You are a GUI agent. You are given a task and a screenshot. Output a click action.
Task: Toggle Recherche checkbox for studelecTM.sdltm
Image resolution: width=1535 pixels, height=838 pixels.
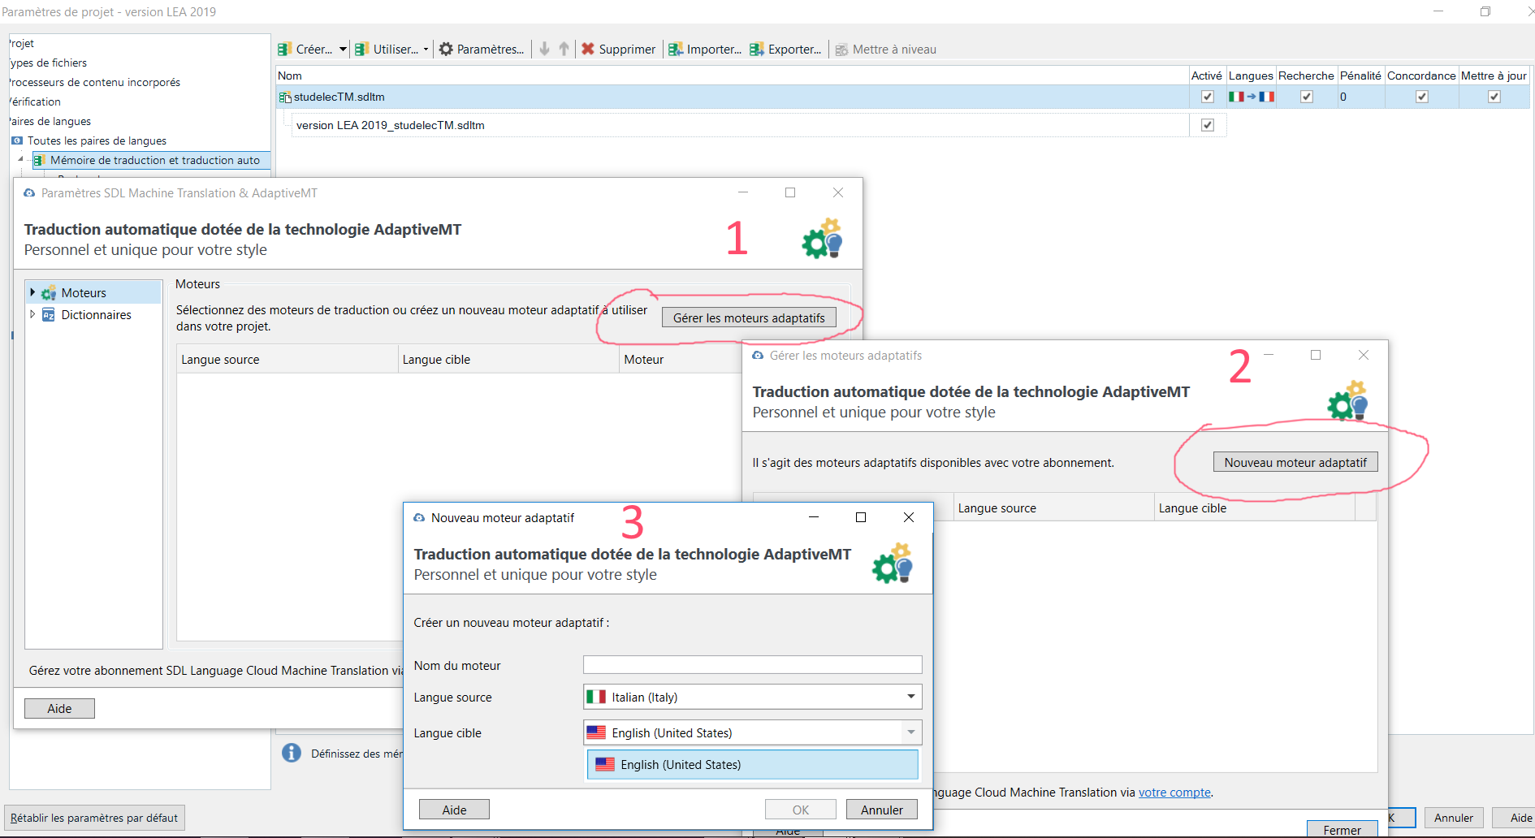(1307, 97)
